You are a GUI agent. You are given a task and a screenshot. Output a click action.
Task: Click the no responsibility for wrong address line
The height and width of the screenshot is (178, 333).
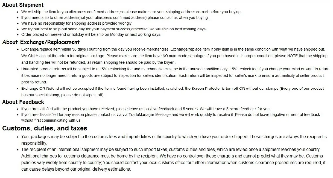click(77, 23)
